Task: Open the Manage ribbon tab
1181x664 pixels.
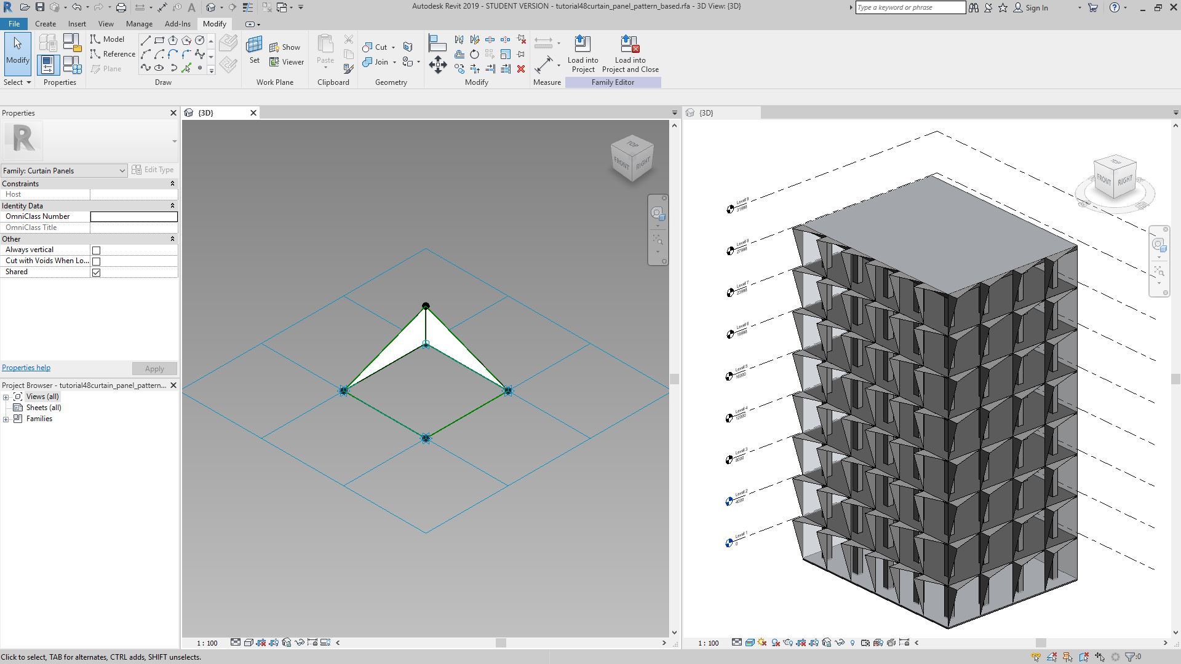Action: [x=139, y=24]
